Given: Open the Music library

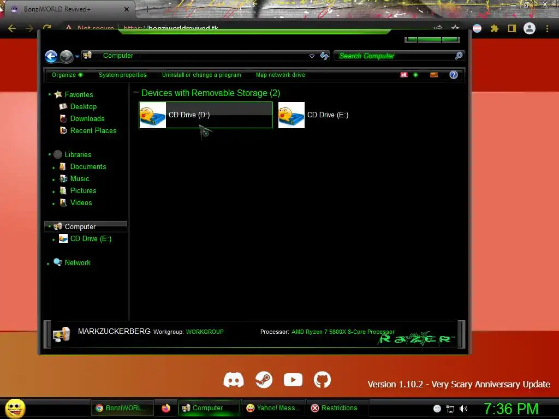Looking at the screenshot, I should [x=80, y=179].
